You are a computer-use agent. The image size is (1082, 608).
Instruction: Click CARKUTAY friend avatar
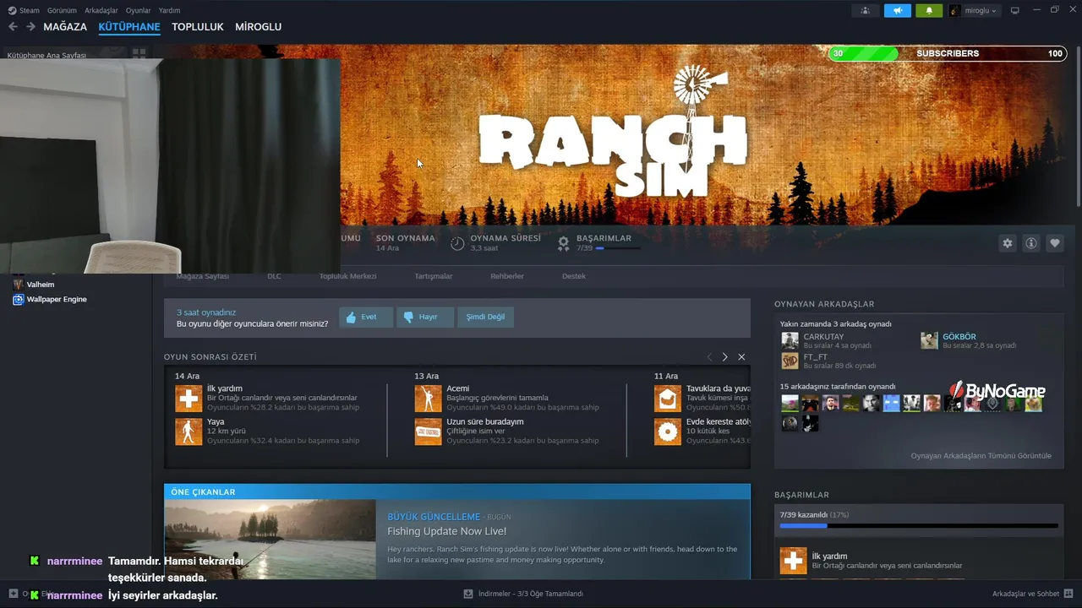pos(790,340)
